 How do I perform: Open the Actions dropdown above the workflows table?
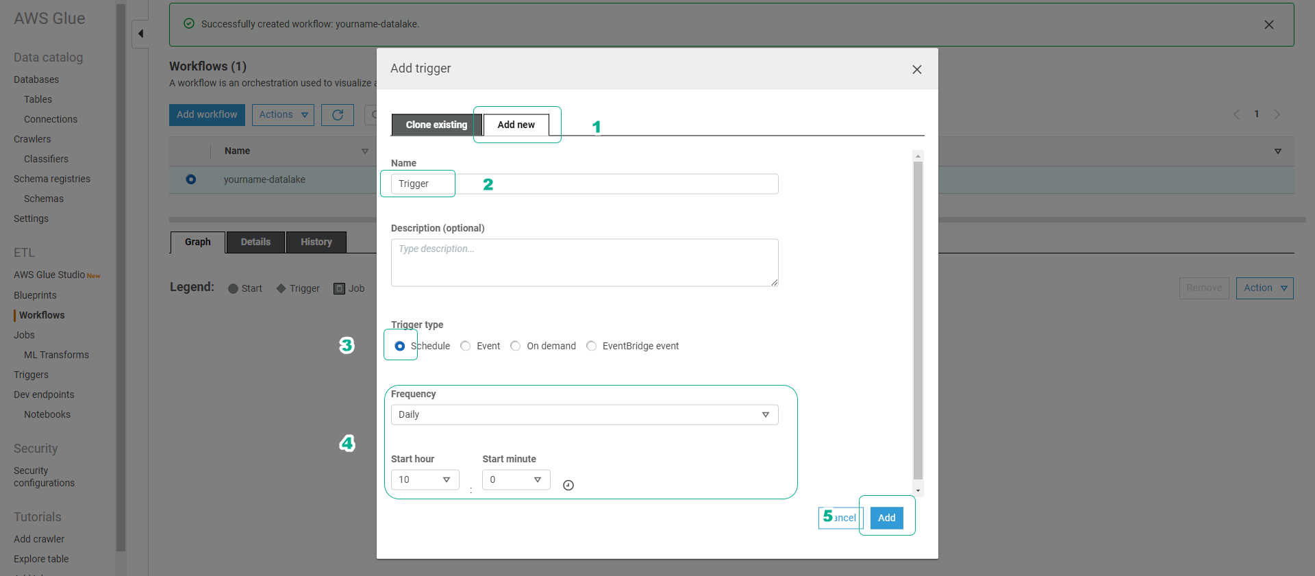click(x=283, y=115)
